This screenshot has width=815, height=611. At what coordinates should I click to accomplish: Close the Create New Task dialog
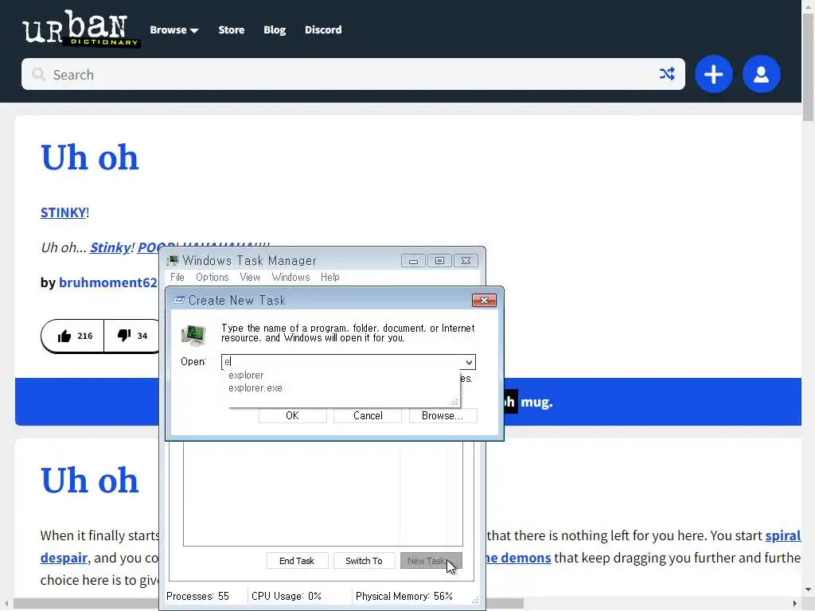tap(484, 300)
